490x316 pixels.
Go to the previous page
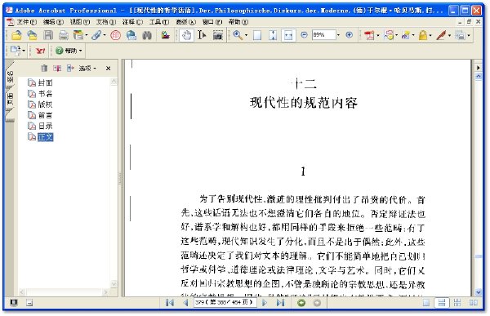pos(185,303)
